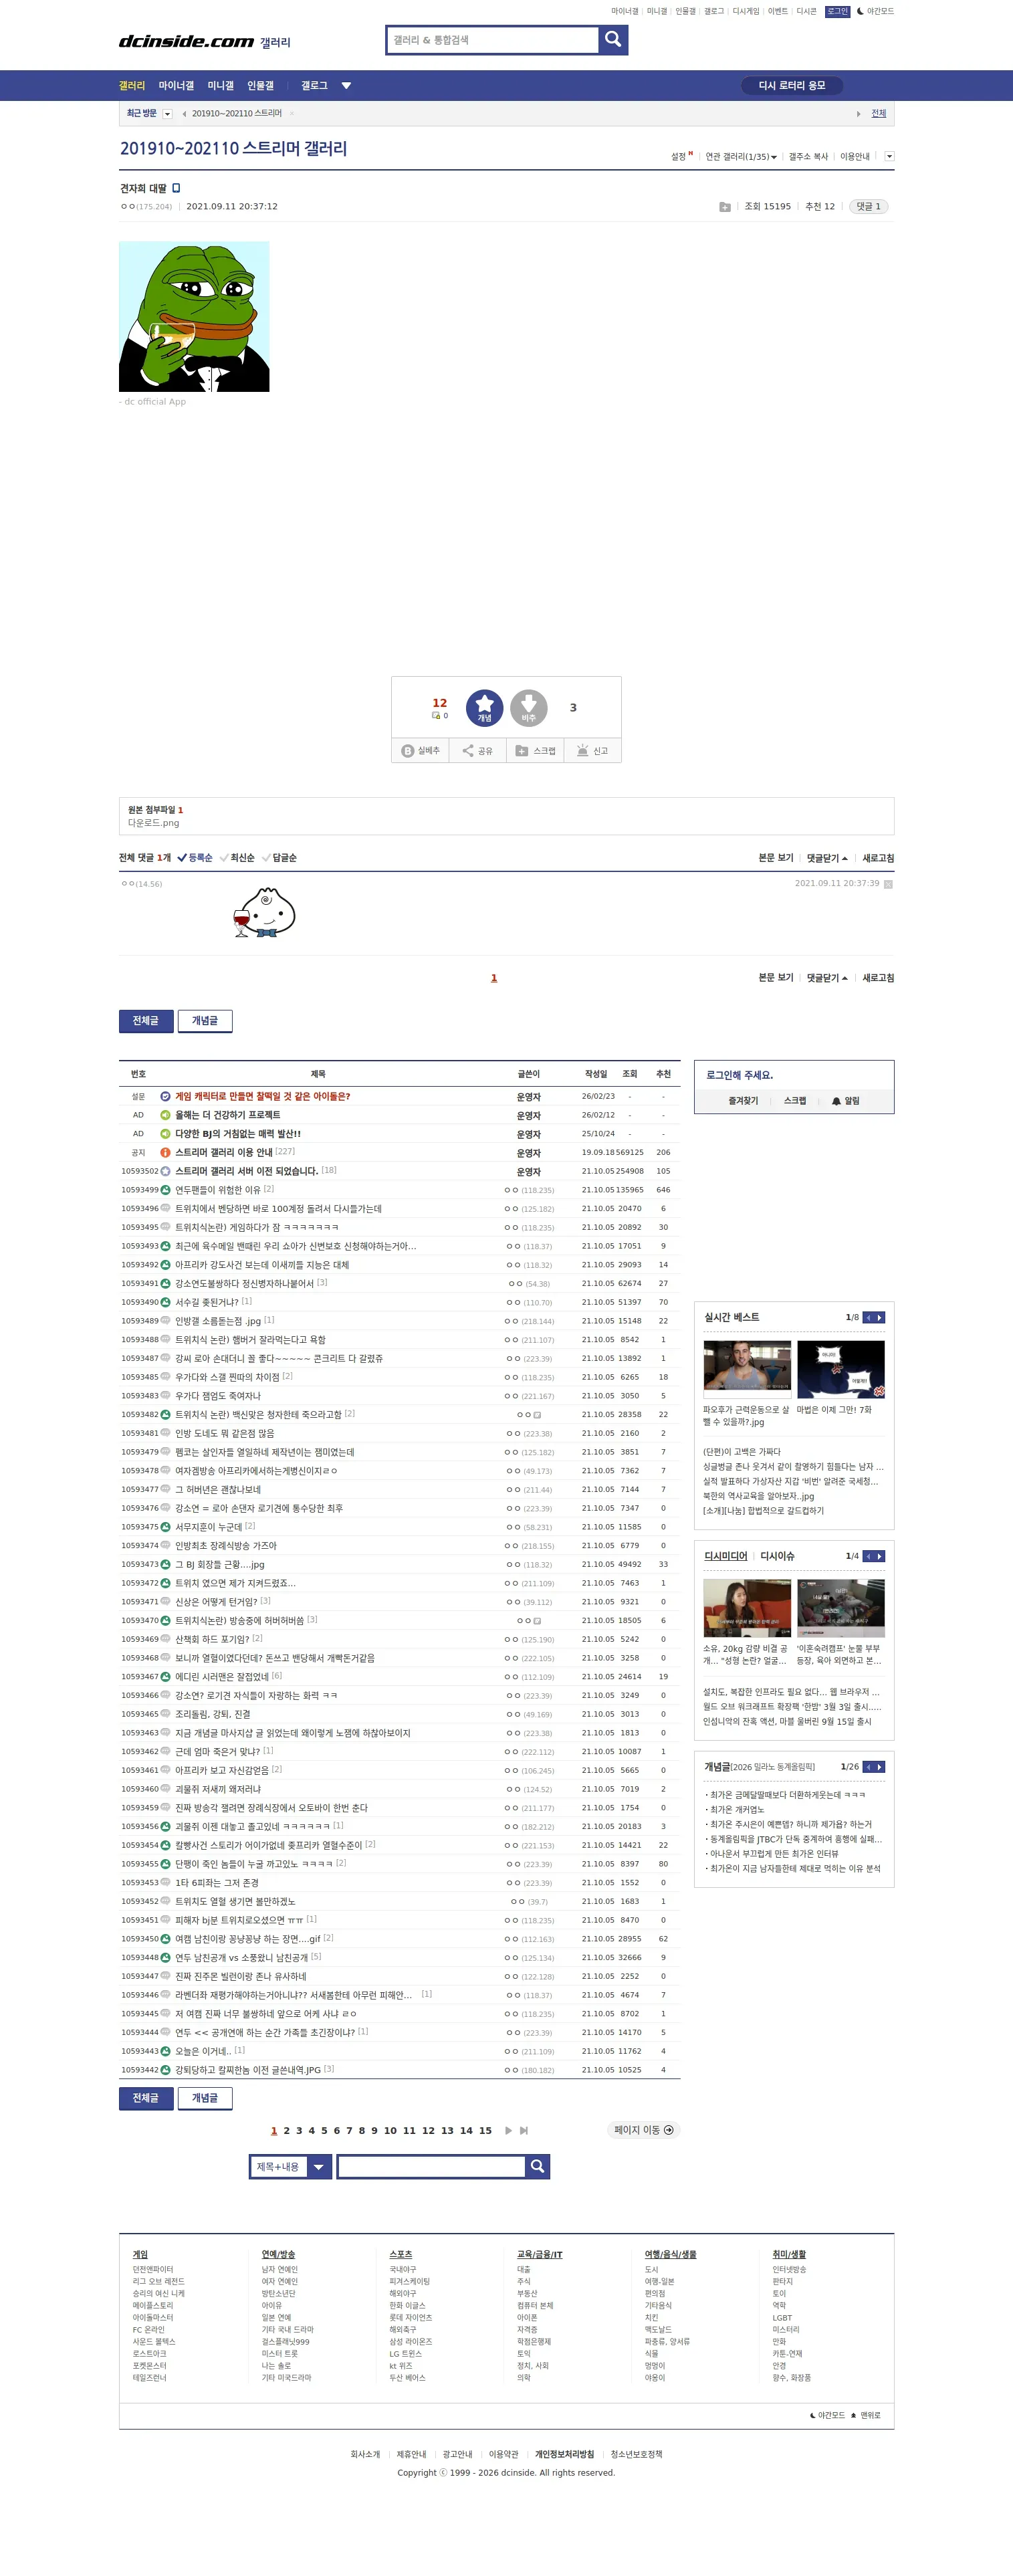The width and height of the screenshot is (1013, 2576).
Task: Open the 페이지 이동 control
Action: pyautogui.click(x=643, y=2130)
